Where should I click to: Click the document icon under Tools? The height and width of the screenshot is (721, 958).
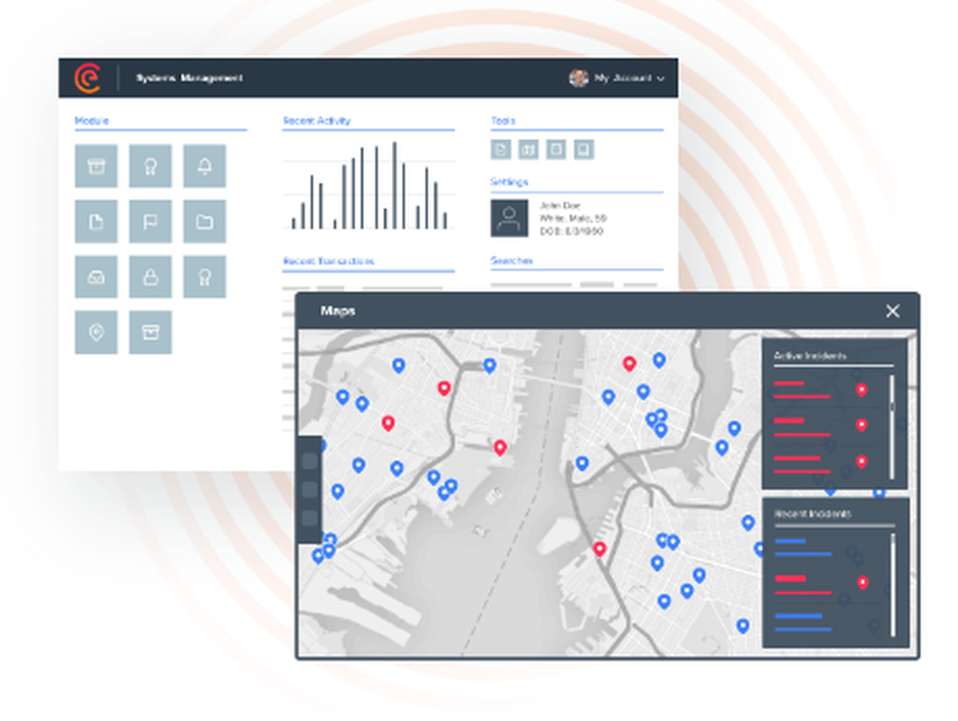pyautogui.click(x=501, y=149)
